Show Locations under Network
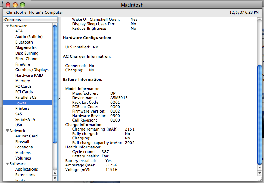This screenshot has width=264, height=183. (24, 147)
